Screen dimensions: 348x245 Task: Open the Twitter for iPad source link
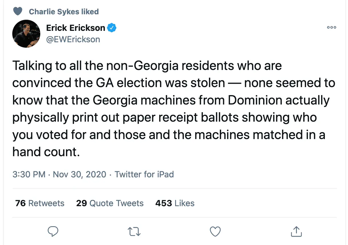(144, 174)
